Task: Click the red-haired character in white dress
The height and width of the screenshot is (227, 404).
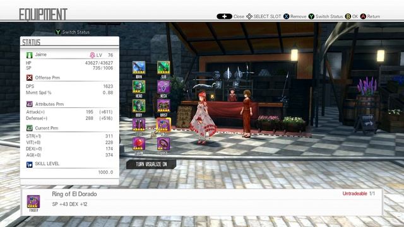Action: pyautogui.click(x=203, y=117)
